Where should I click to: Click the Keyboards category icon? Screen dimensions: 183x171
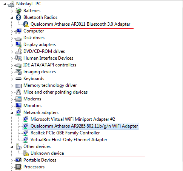[18, 79]
